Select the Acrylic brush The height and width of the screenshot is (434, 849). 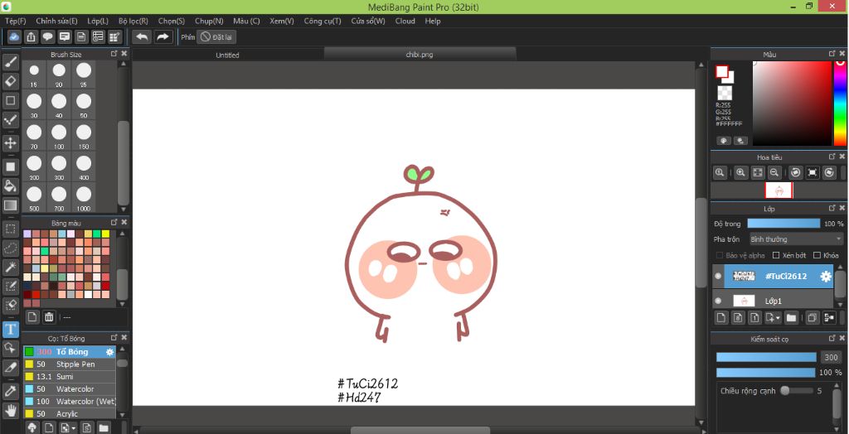pyautogui.click(x=70, y=414)
